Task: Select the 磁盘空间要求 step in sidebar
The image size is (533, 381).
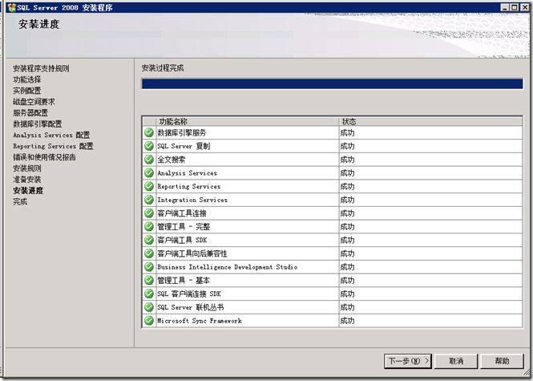Action: click(x=34, y=102)
